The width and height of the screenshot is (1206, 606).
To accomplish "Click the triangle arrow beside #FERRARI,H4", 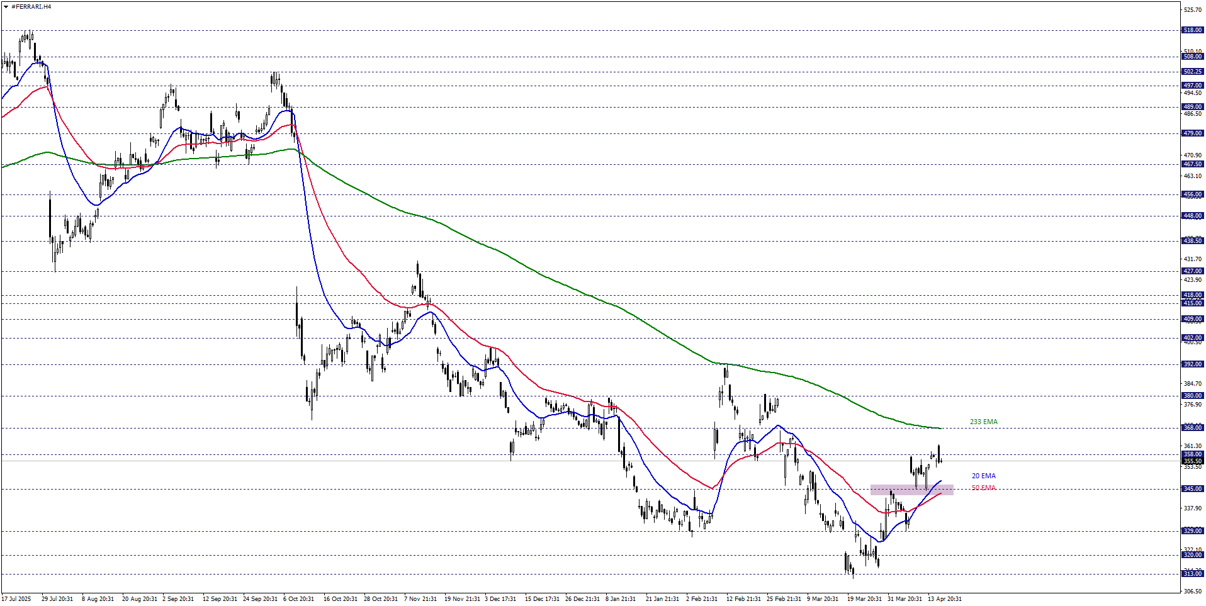I will pyautogui.click(x=6, y=7).
